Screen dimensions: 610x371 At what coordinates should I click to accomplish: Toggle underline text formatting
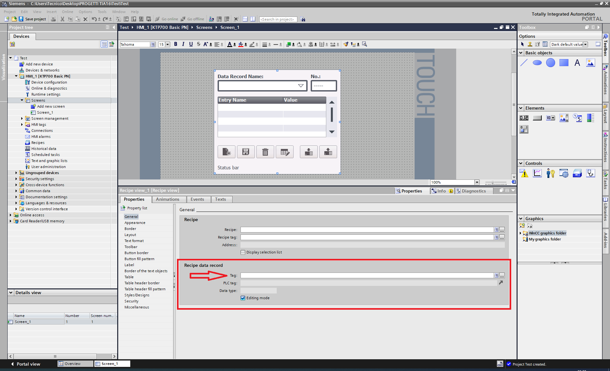coord(191,44)
